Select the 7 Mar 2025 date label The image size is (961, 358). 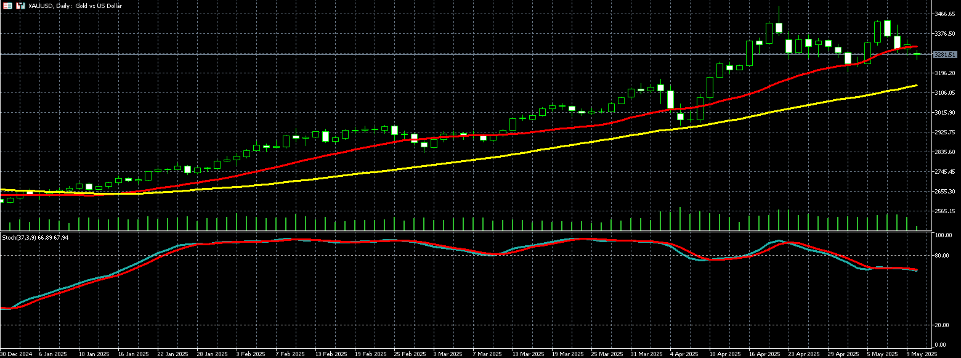(x=485, y=354)
